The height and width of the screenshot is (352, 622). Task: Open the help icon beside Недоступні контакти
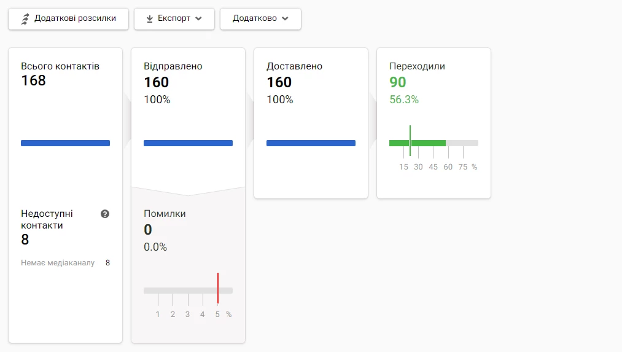(x=105, y=214)
